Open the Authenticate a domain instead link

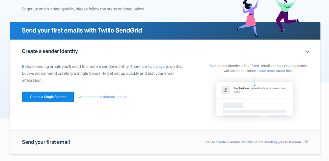[x=103, y=97]
